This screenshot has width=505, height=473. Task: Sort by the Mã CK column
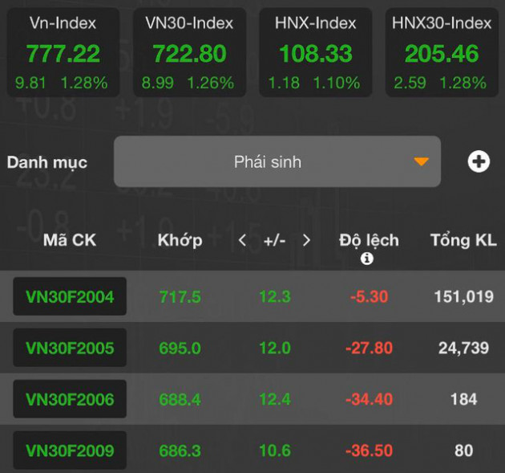[x=70, y=240]
